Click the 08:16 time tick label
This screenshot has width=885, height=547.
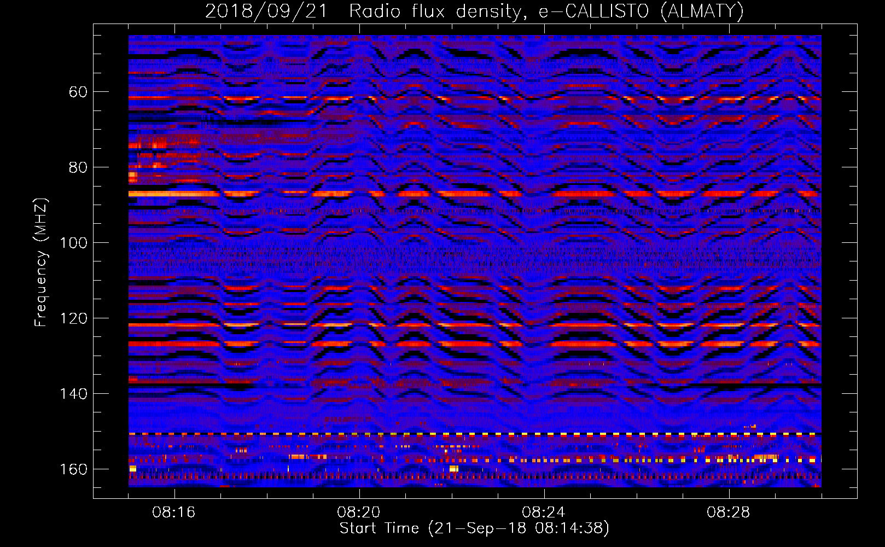click(174, 513)
